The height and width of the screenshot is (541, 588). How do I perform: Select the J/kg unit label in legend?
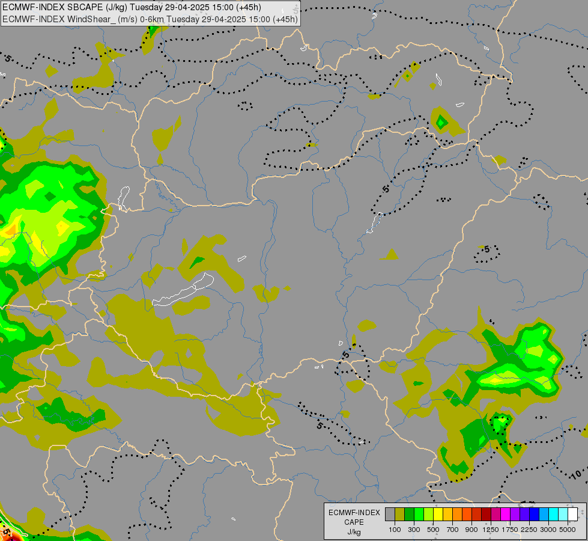[x=354, y=532]
